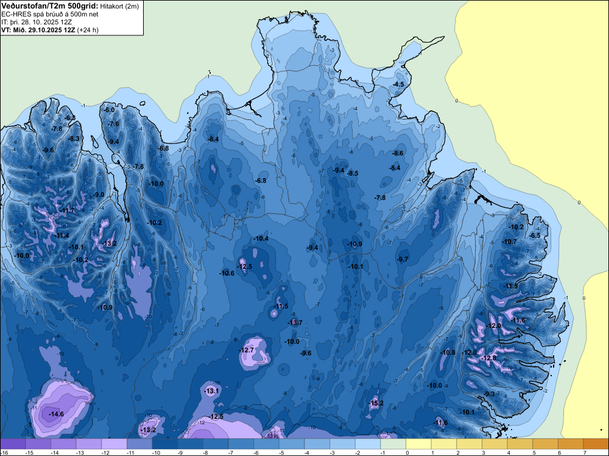Click the -8.6 temperature label

(398, 154)
